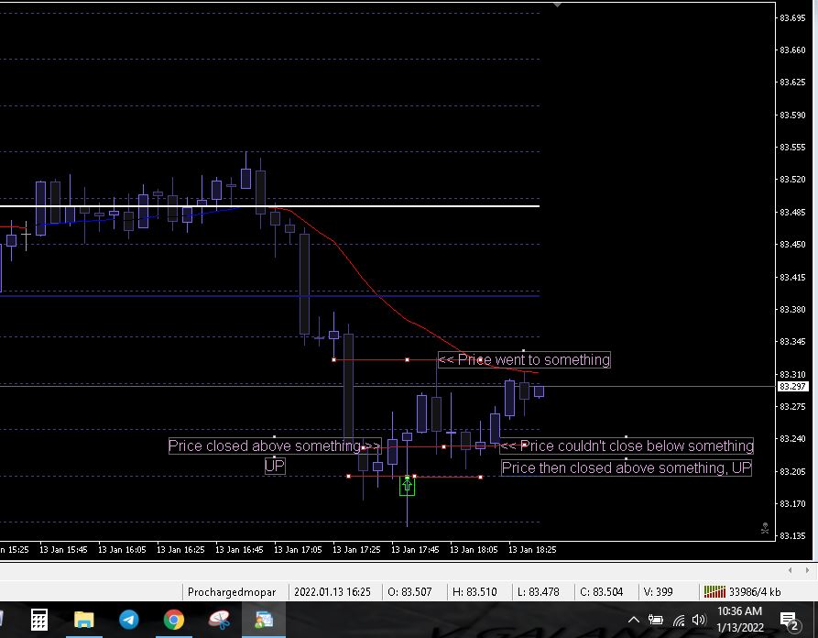Screen dimensions: 818x638
Task: Click the left scroll arrow below the chart
Action: pos(790,570)
